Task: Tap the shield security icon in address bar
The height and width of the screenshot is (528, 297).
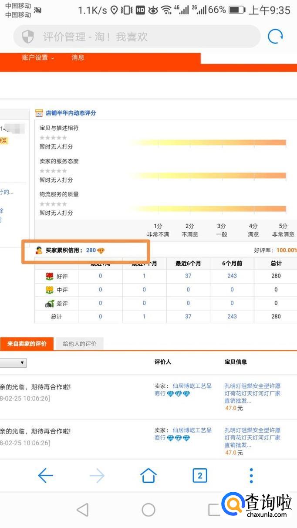Action: (28, 37)
